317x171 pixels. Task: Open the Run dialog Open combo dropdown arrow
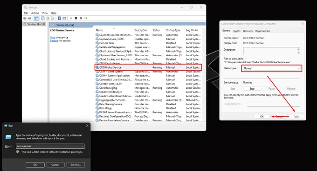(83, 146)
